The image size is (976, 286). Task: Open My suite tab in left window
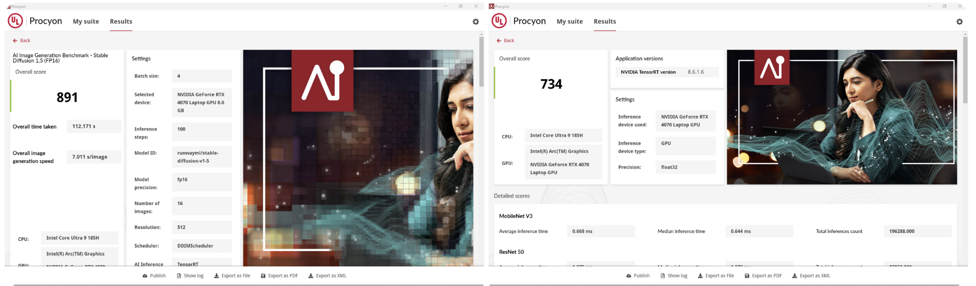coord(86,21)
